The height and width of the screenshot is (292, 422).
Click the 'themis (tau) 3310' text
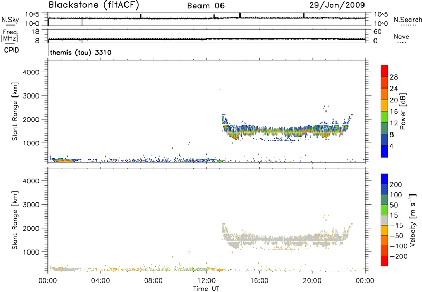pyautogui.click(x=81, y=52)
